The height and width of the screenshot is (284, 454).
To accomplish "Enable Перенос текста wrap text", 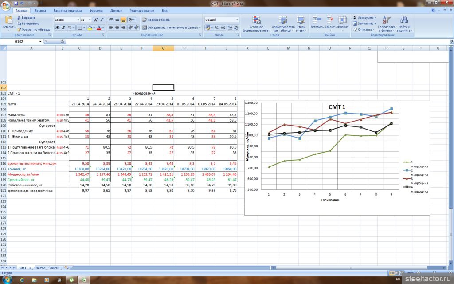I will click(x=156, y=20).
